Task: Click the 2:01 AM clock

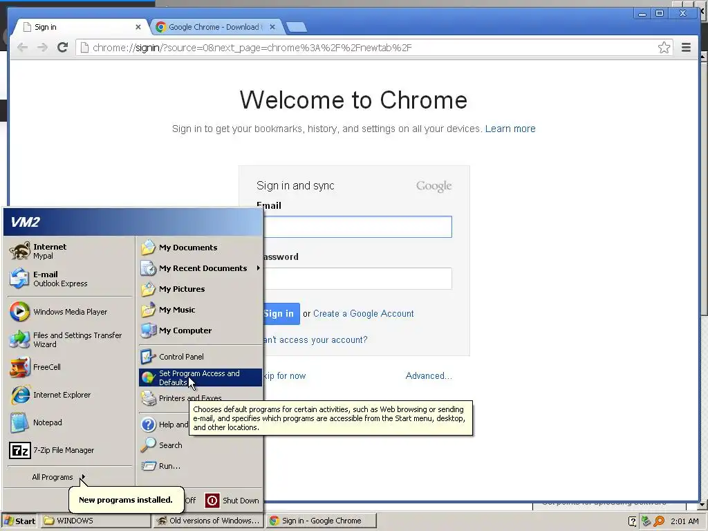Action: pos(684,521)
